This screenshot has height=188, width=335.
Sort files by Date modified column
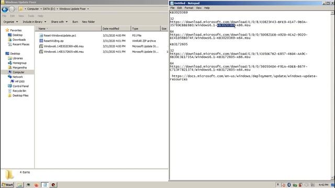click(x=116, y=29)
